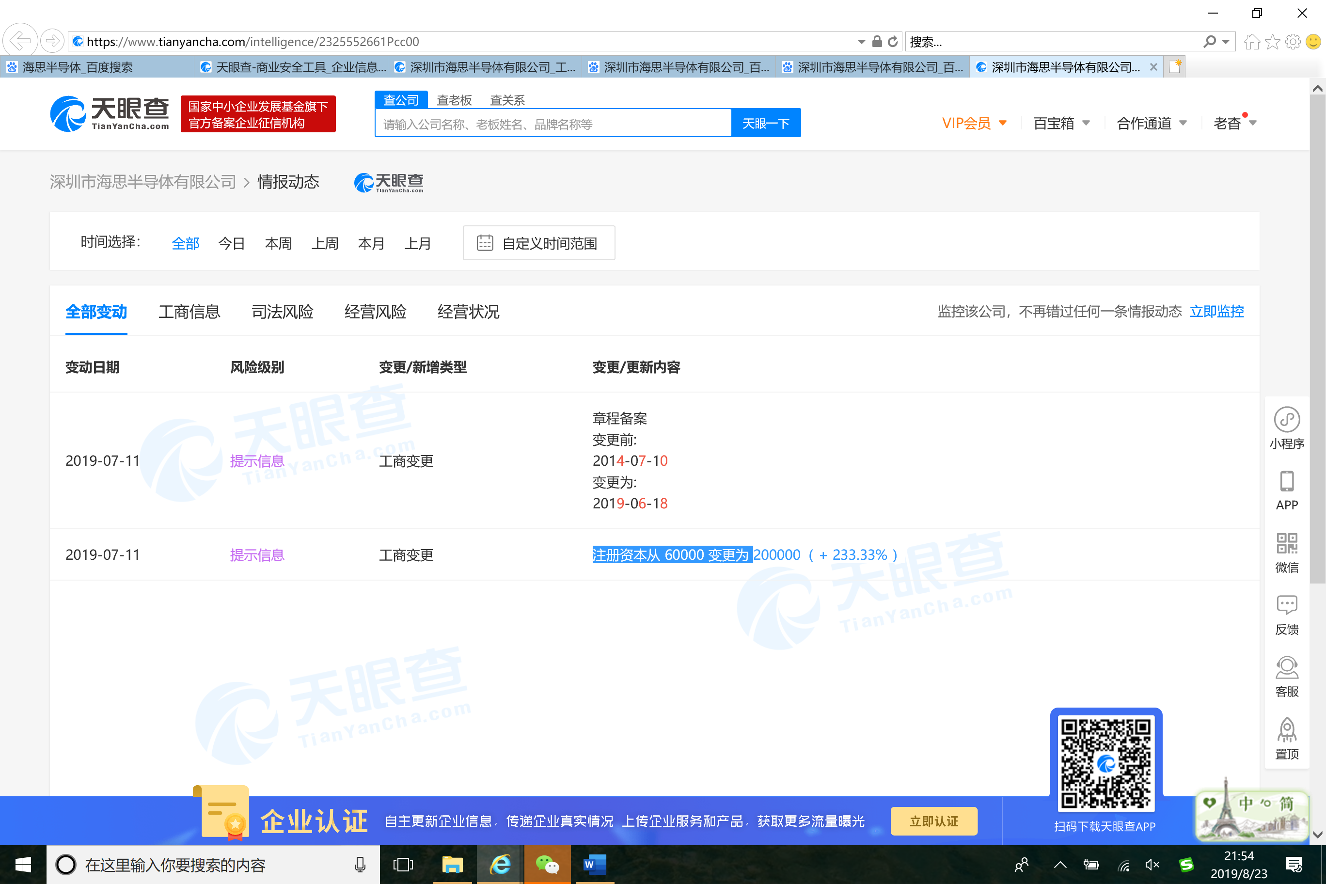Filter time by 上月
Screen dimensions: 1326x884
pos(418,243)
